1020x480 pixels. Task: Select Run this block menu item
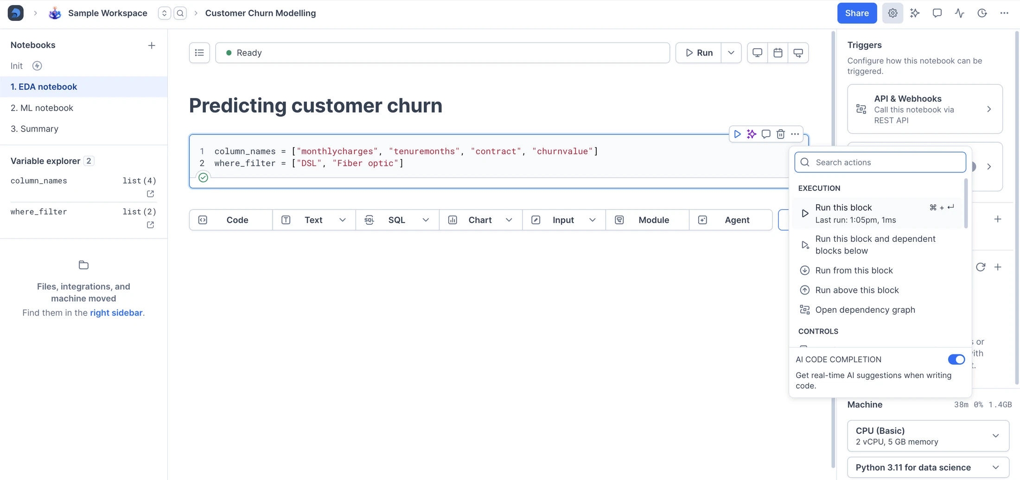point(877,214)
